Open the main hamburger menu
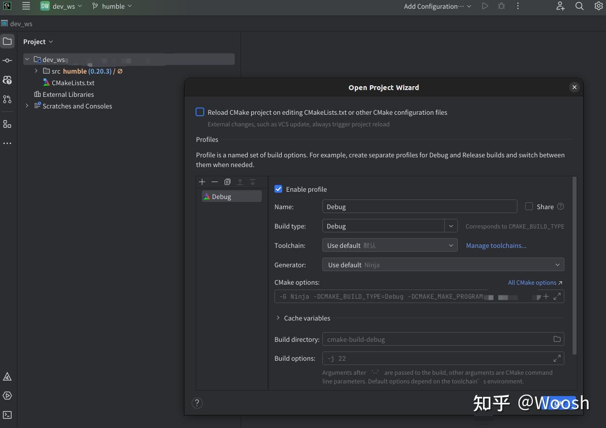 26,6
